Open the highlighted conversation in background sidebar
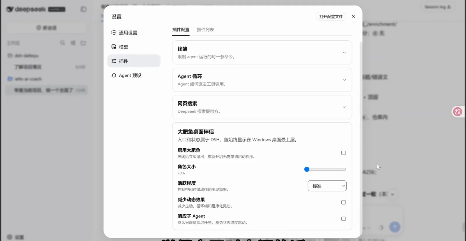Viewport: 466px width, 241px height. coord(47,90)
